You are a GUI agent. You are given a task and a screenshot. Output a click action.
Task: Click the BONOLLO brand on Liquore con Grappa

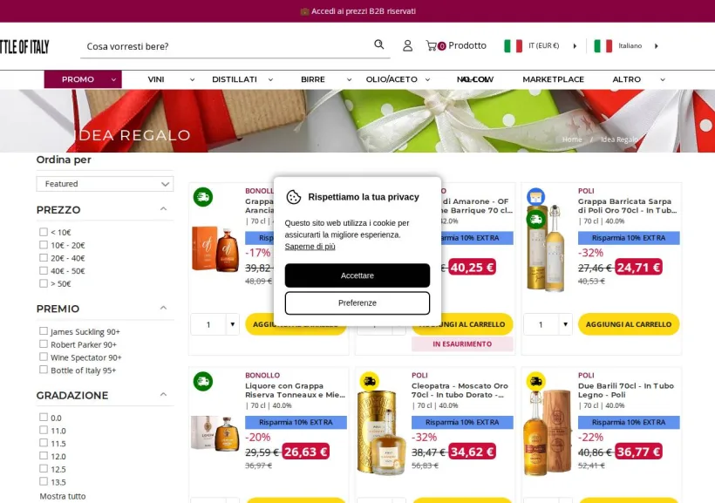[262, 376]
